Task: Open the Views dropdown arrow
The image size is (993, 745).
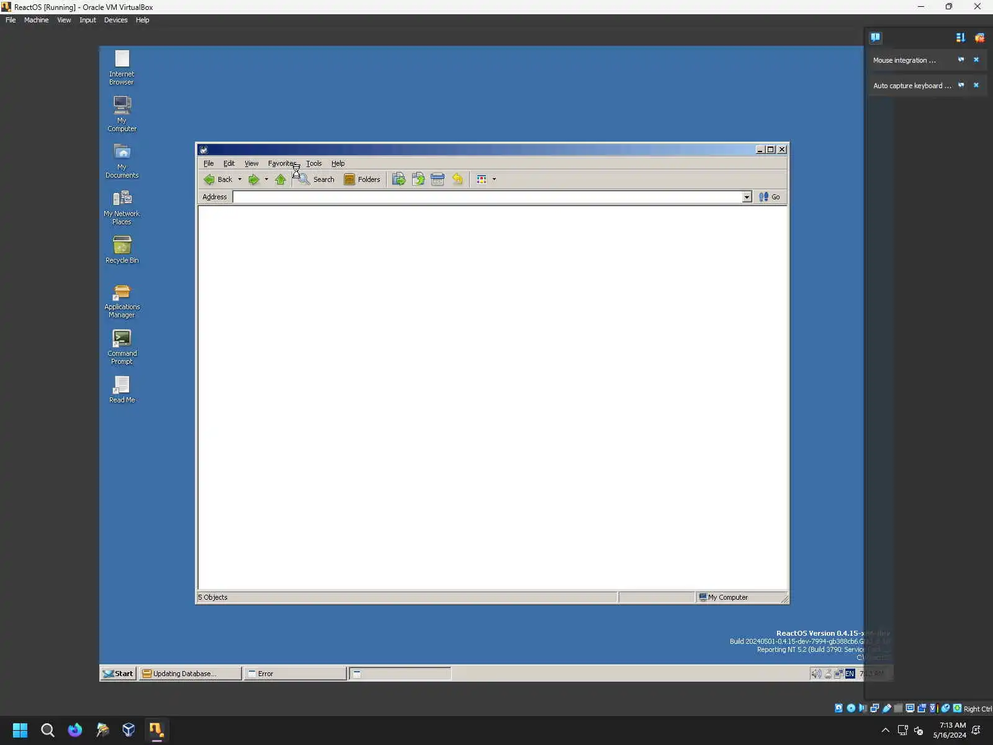Action: 494,179
